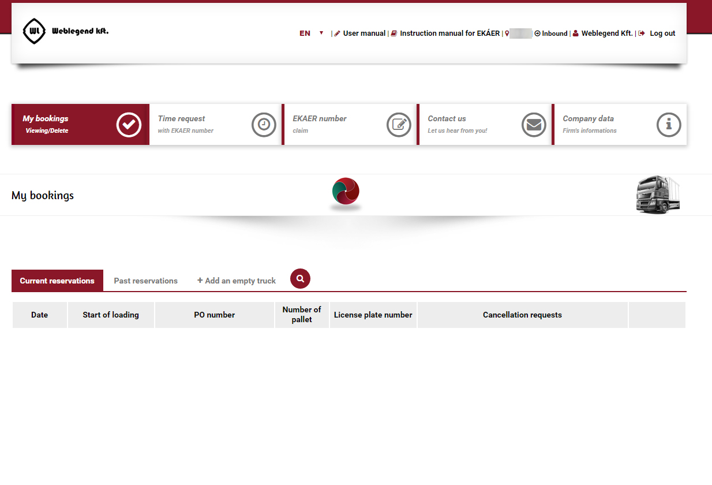Click Add an empty truck
712x485 pixels.
237,281
